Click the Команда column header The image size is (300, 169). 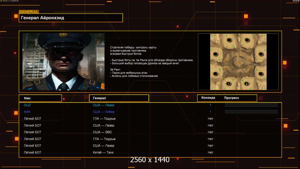[x=208, y=98]
